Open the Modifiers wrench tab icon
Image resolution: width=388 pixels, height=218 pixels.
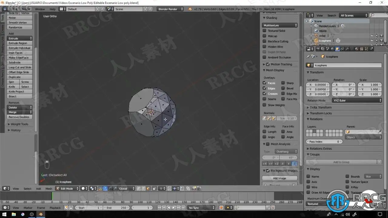pyautogui.click(x=347, y=49)
